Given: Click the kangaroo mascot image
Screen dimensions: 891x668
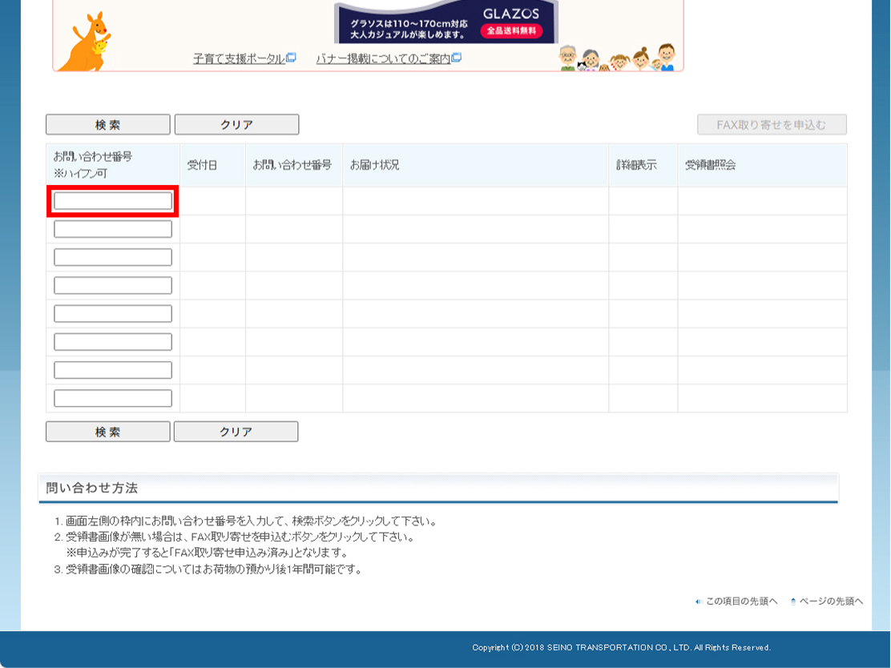Looking at the screenshot, I should [x=85, y=42].
